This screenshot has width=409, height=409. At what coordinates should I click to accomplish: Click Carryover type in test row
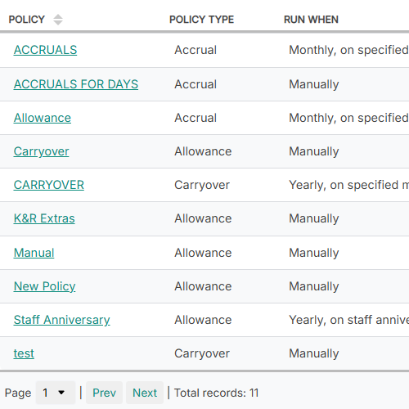(202, 353)
